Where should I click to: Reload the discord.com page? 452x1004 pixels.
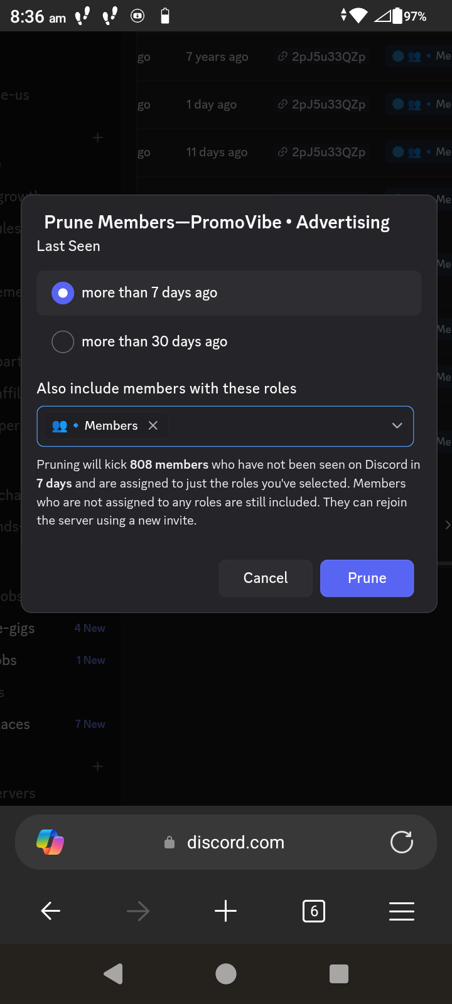click(401, 842)
